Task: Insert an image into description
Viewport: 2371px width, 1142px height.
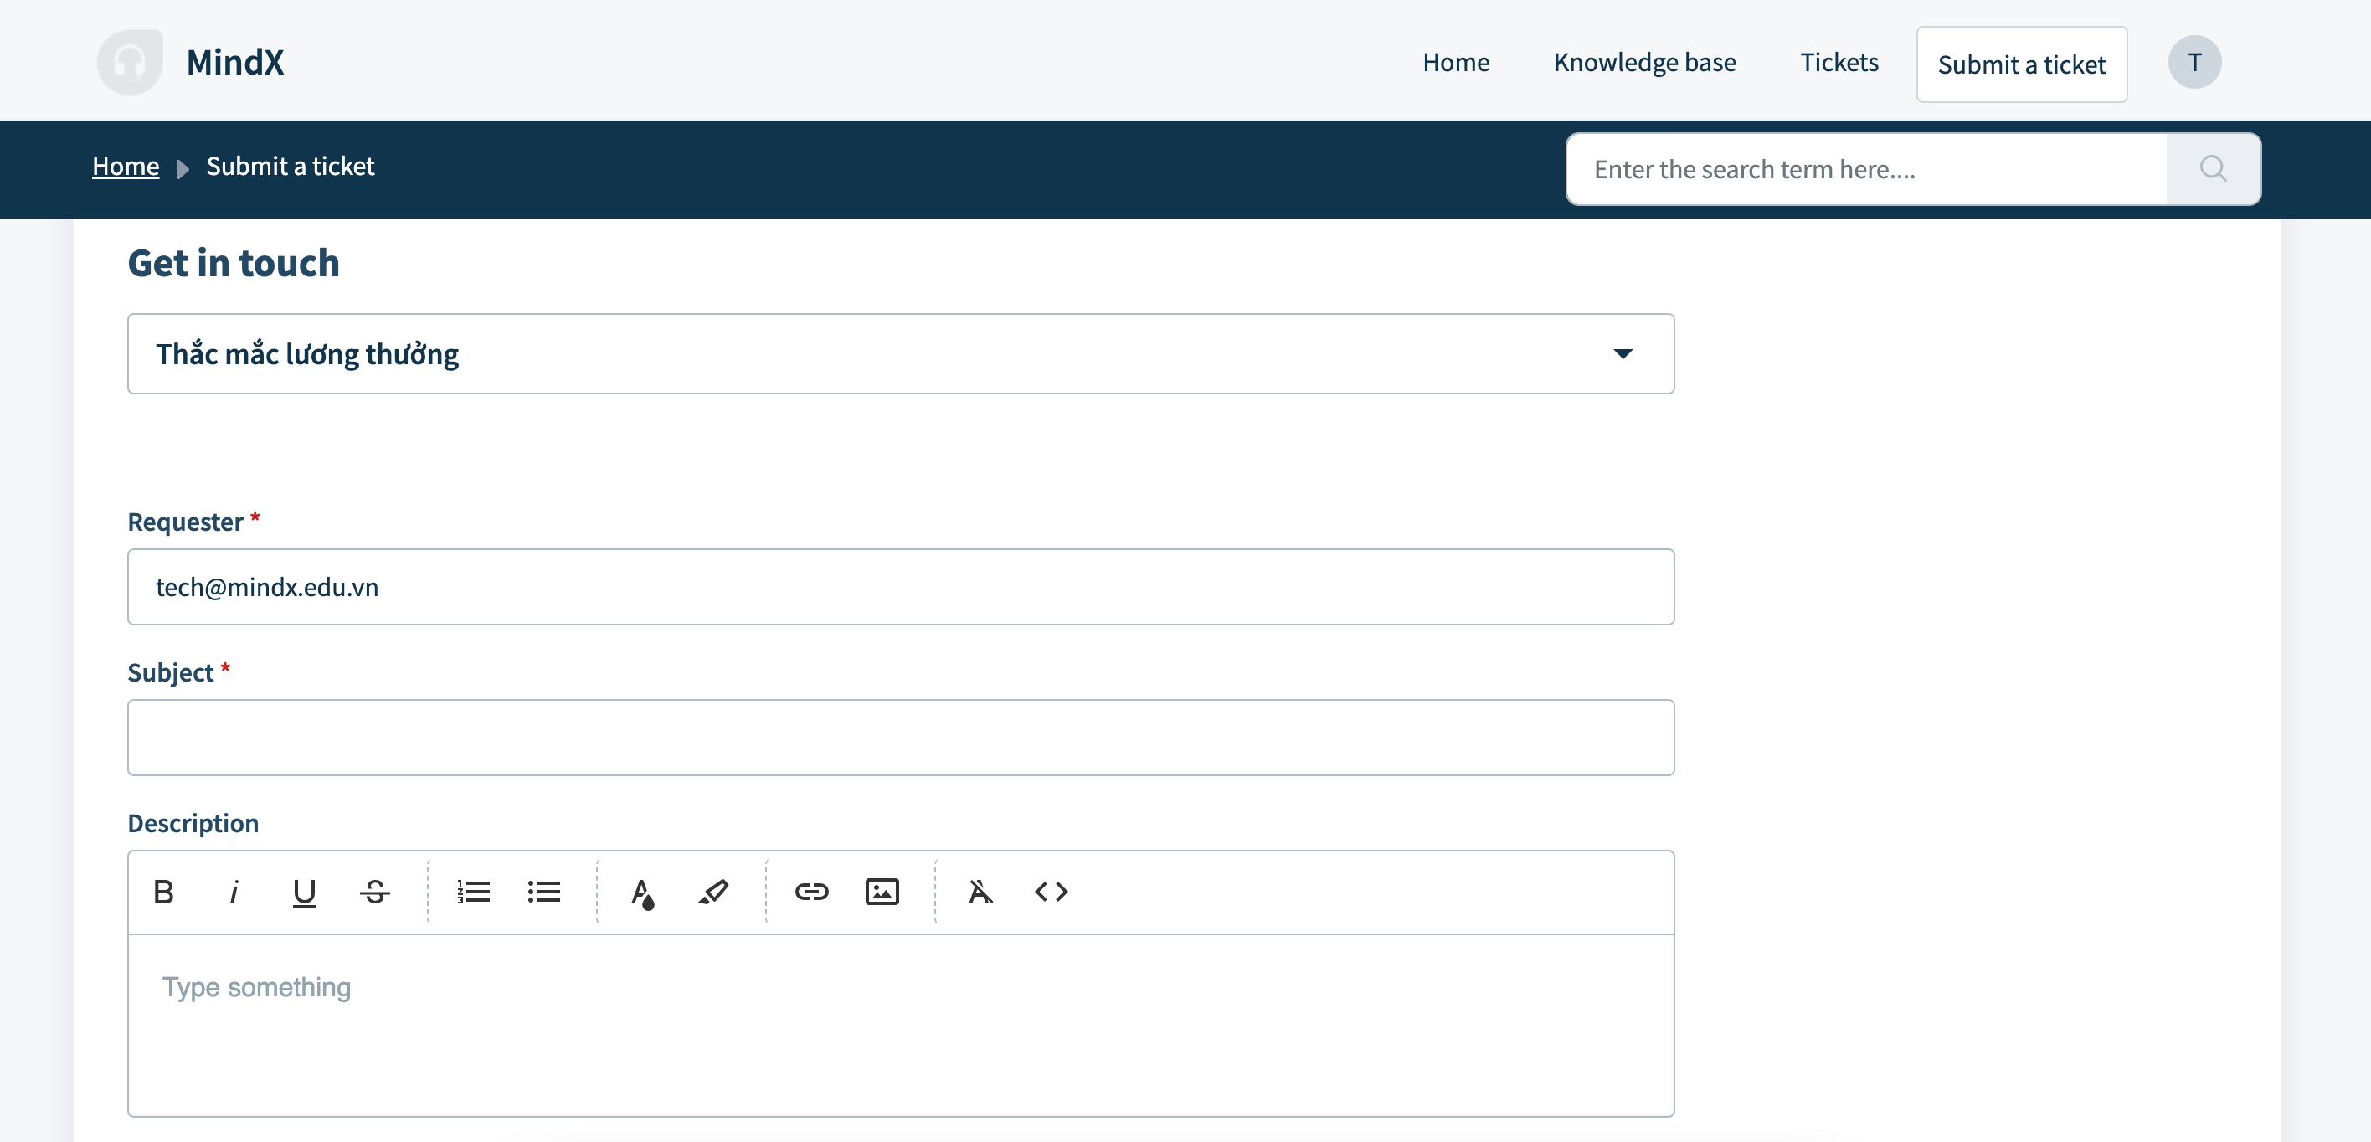Action: (x=882, y=892)
